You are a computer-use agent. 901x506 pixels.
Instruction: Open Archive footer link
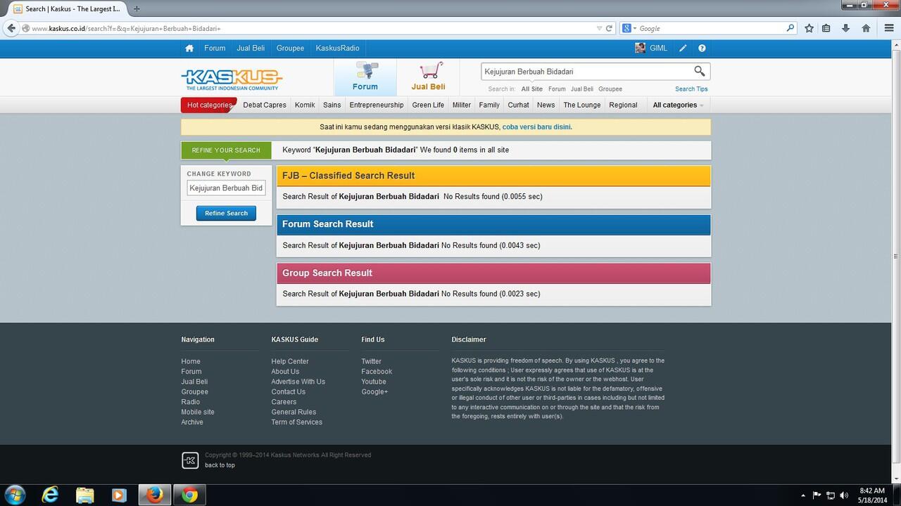(x=192, y=422)
